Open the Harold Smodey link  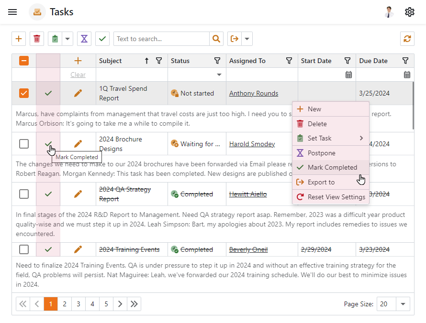tap(252, 144)
